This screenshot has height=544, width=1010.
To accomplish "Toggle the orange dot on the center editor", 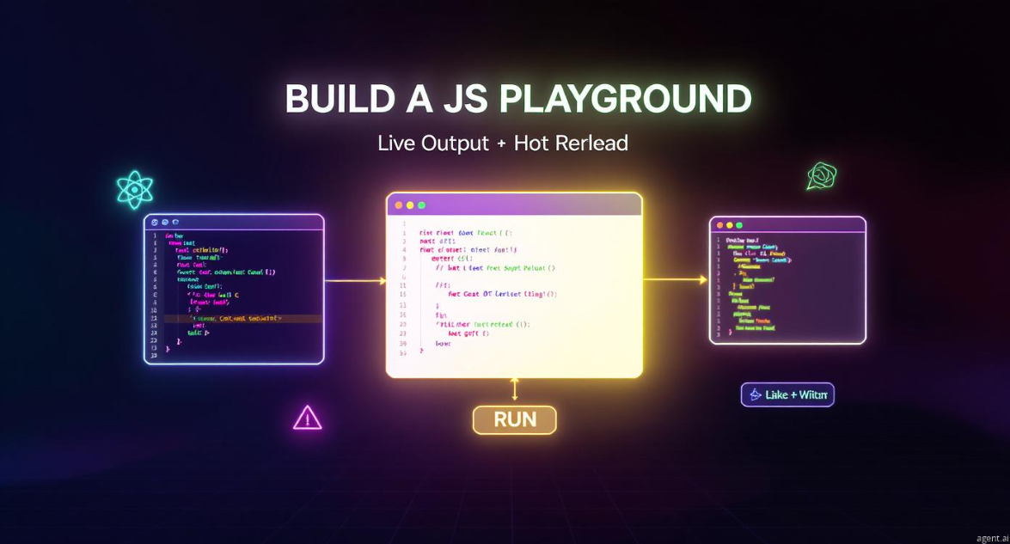I will (399, 205).
